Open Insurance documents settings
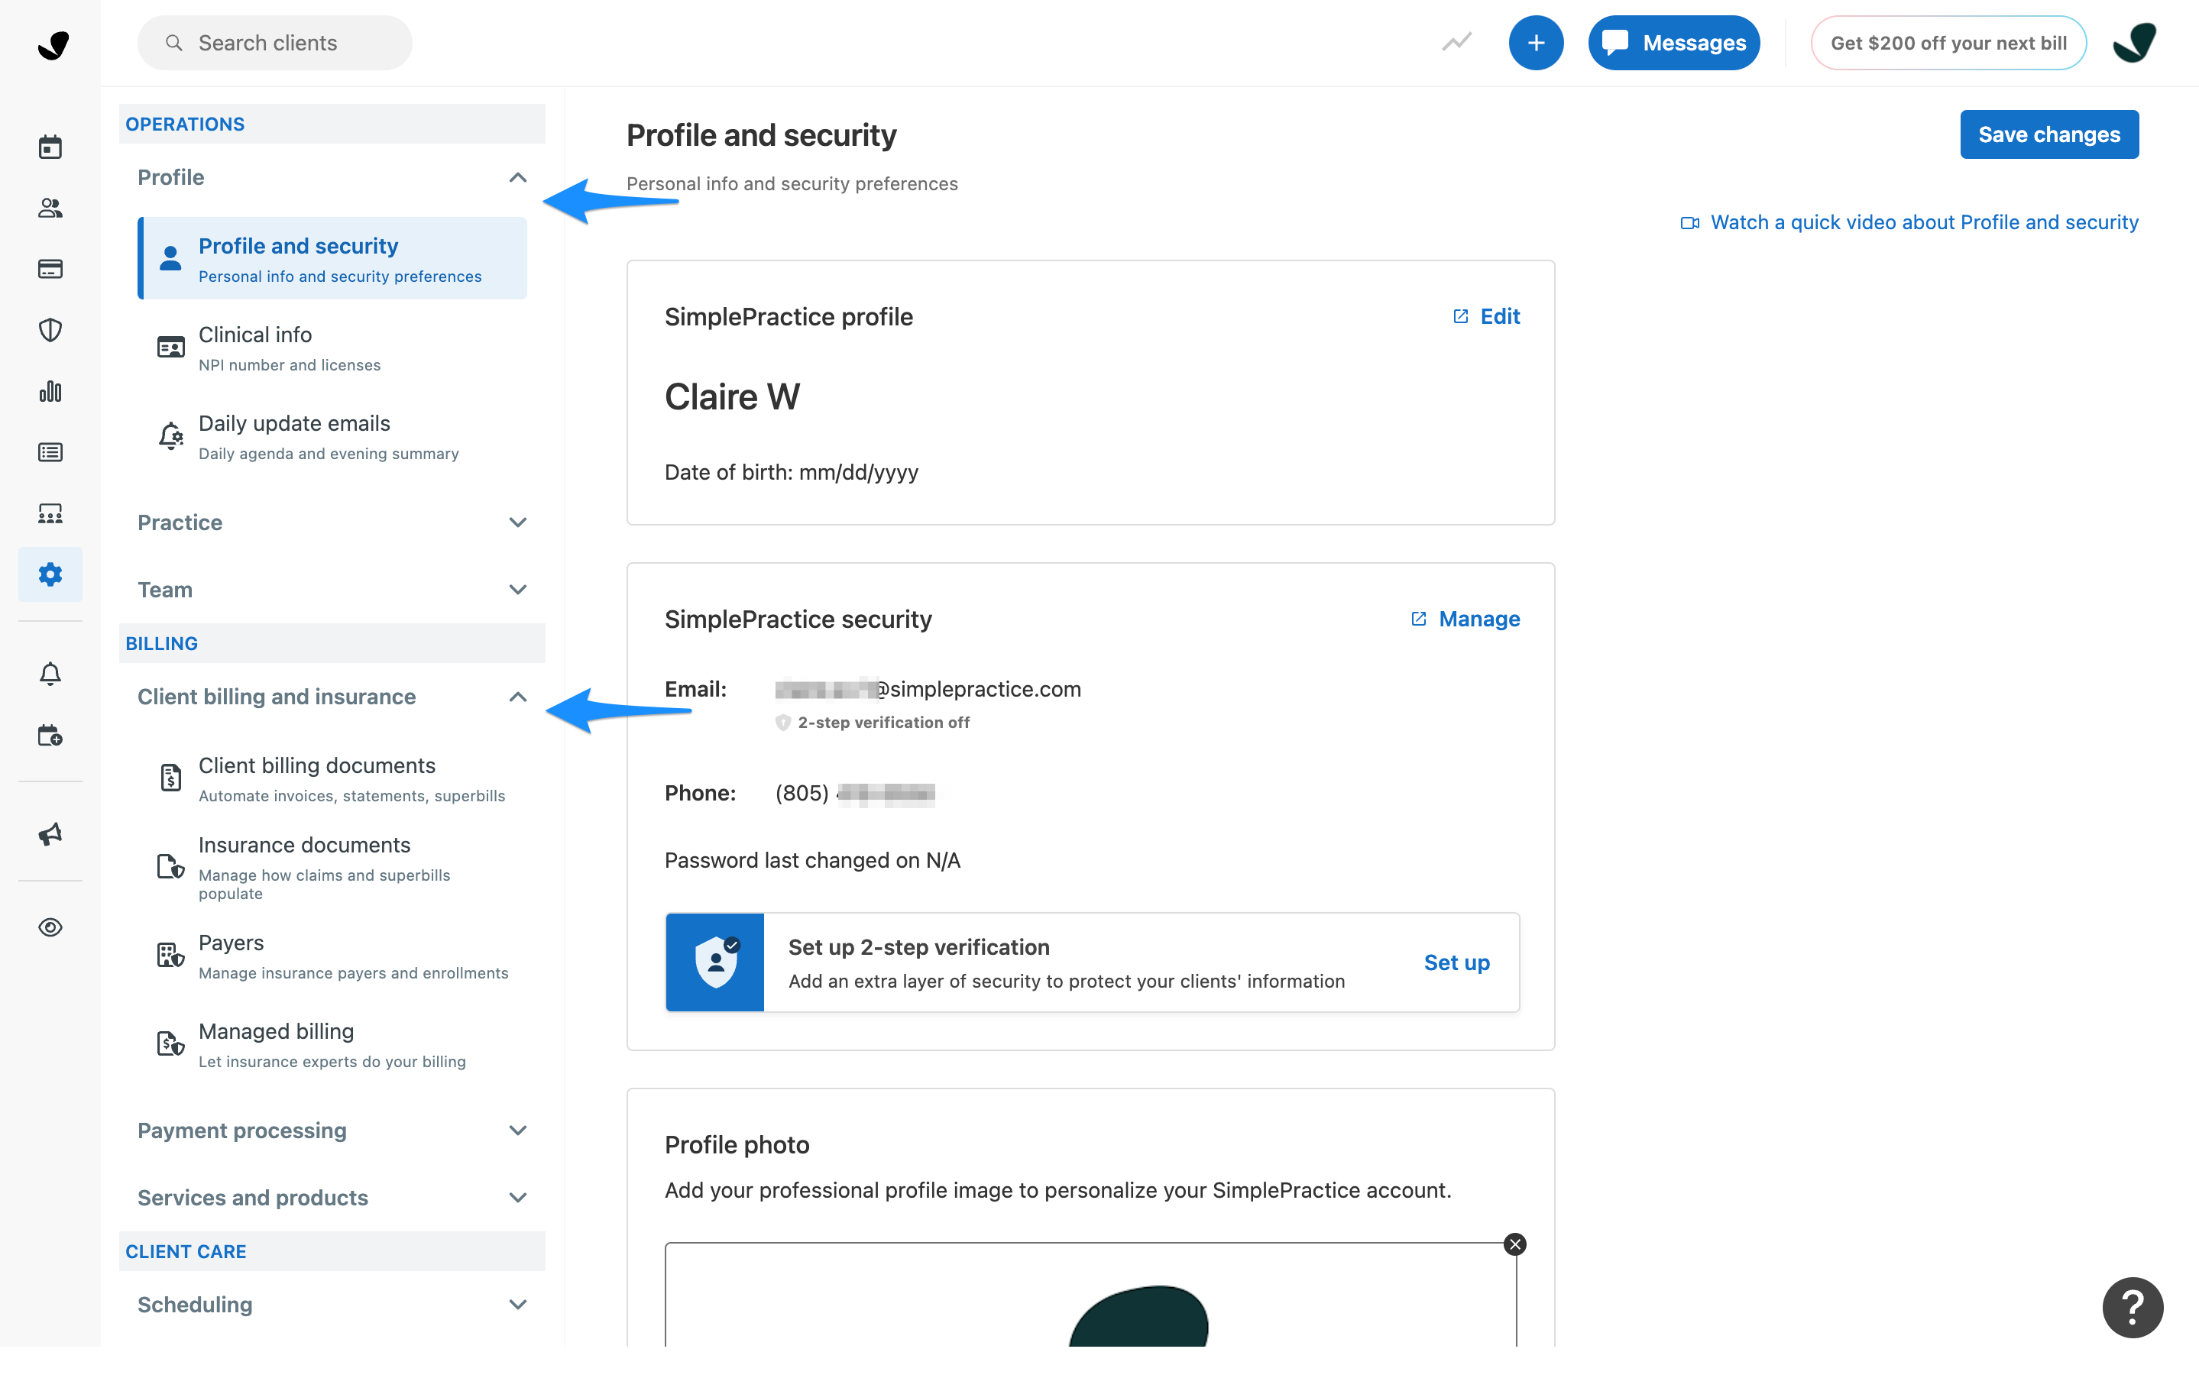Image resolution: width=2199 pixels, height=1378 pixels. point(332,867)
